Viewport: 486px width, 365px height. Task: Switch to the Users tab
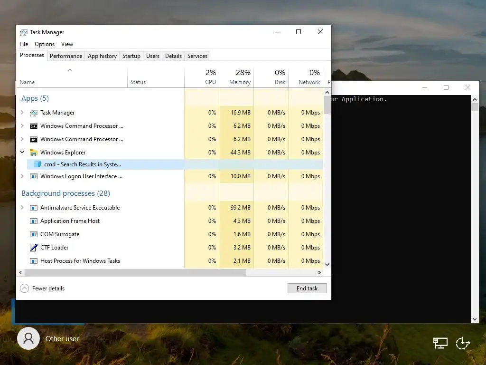coord(153,56)
